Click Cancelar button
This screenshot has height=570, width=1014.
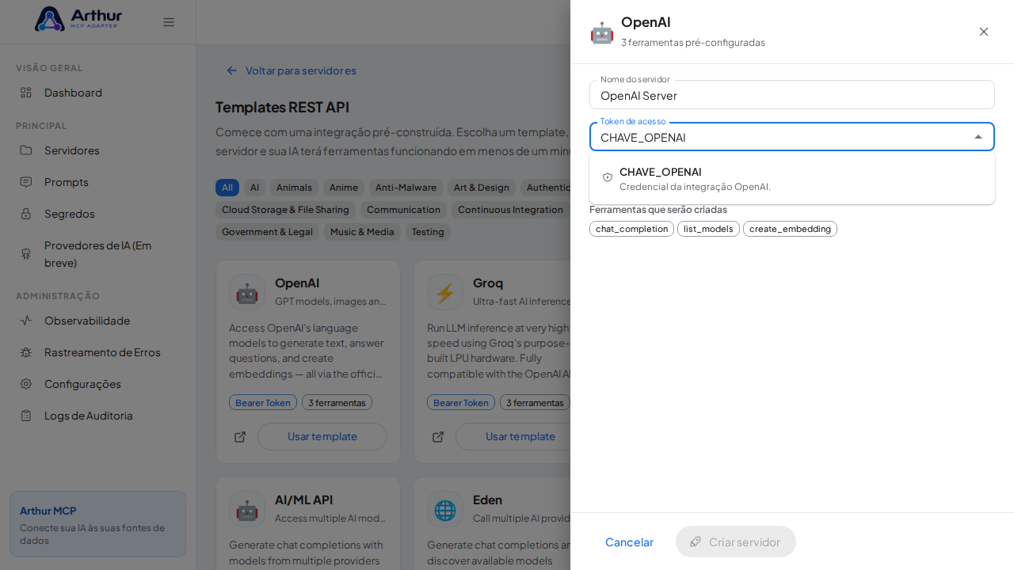point(629,541)
